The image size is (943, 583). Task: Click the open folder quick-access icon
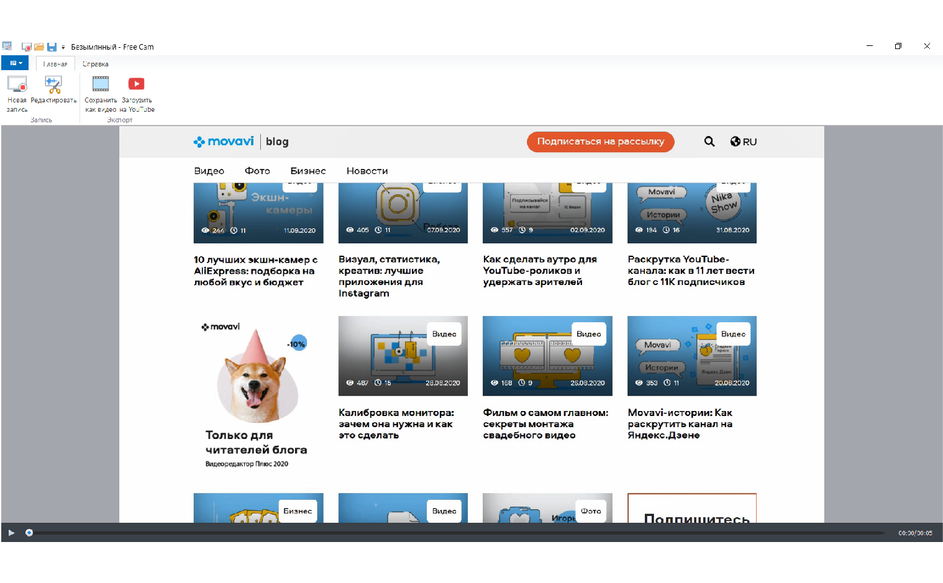[39, 47]
